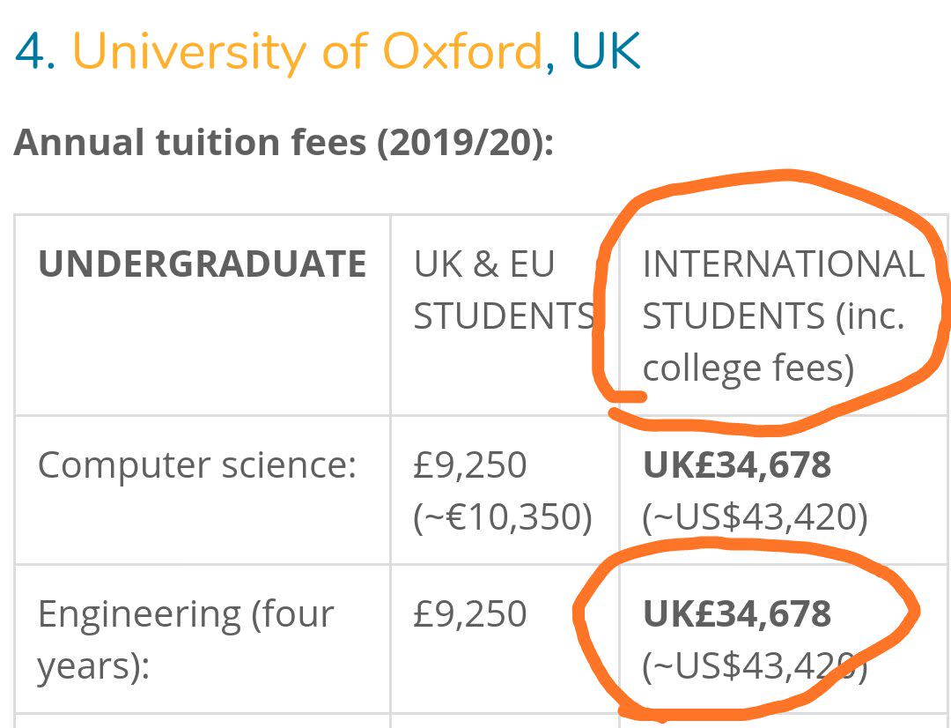Click the UNDERGRADUATE header cell

(x=202, y=264)
